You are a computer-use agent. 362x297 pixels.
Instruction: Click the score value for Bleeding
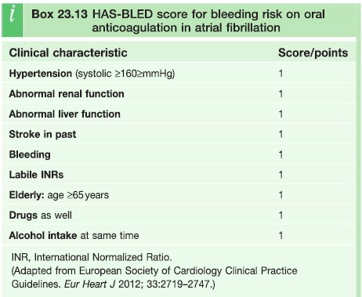tap(281, 154)
